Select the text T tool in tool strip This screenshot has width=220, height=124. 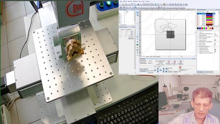point(137,40)
